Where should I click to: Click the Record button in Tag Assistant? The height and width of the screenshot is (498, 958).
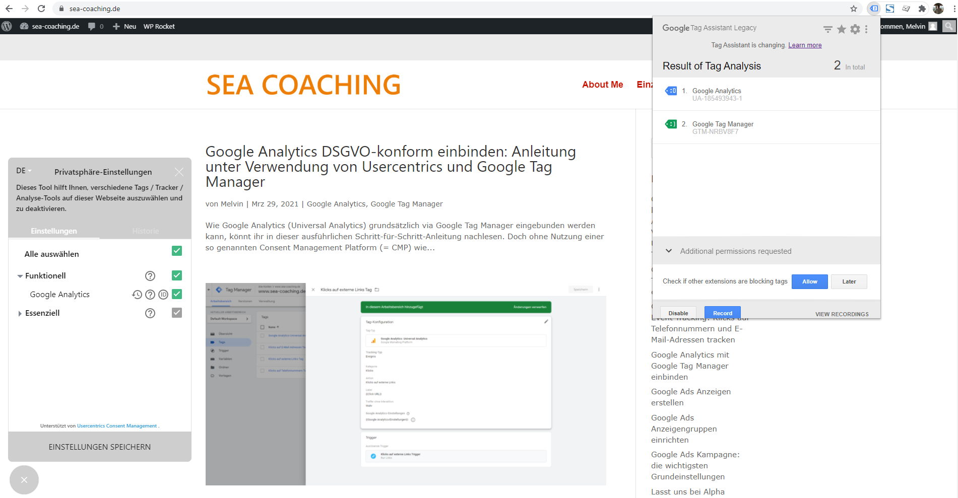click(x=723, y=313)
